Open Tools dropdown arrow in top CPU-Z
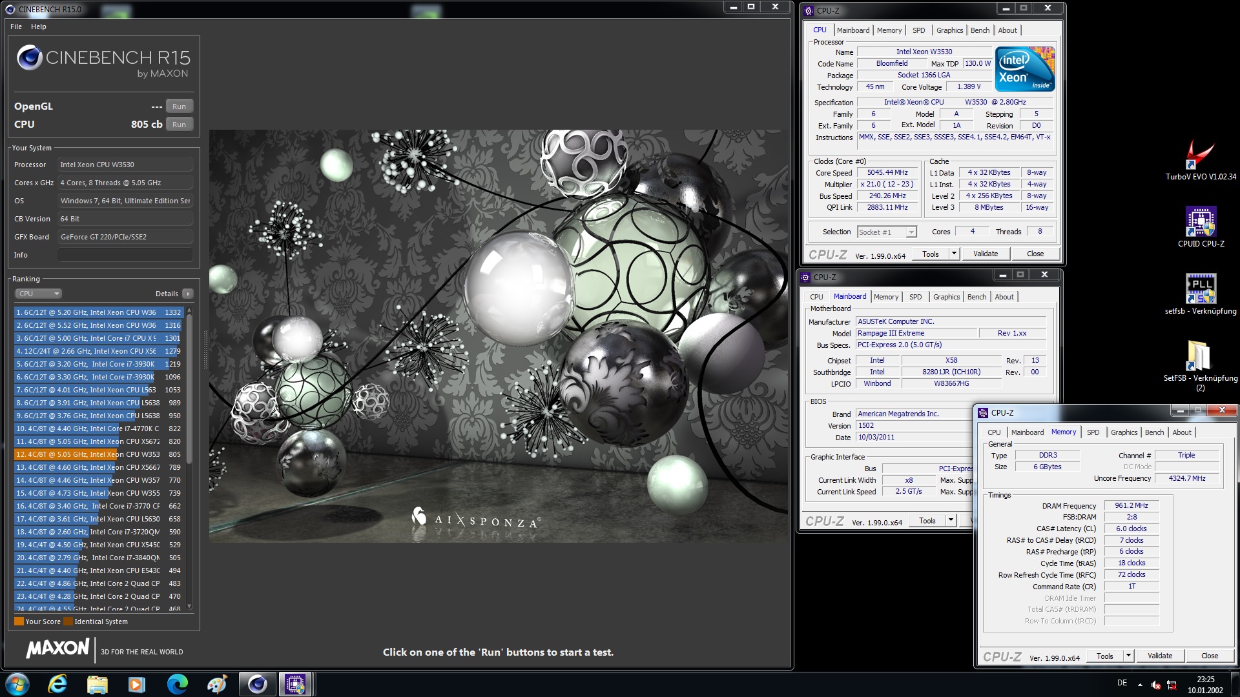Screen dimensions: 1240x697 coord(954,254)
